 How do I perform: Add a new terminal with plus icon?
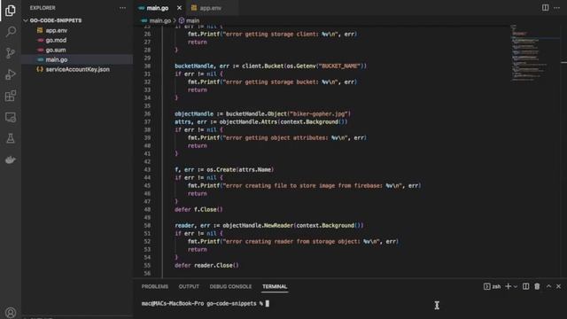[508, 286]
